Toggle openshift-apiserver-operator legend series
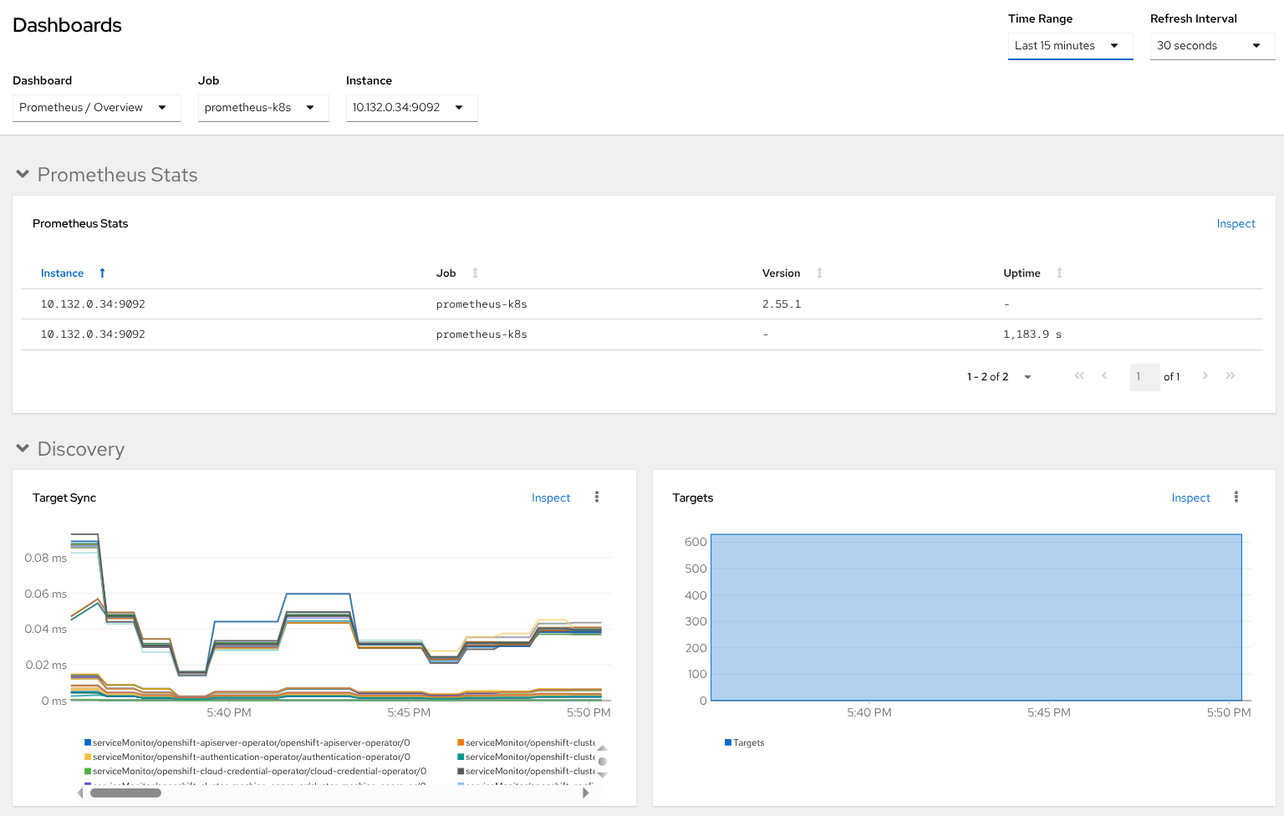This screenshot has width=1284, height=816. pyautogui.click(x=251, y=743)
